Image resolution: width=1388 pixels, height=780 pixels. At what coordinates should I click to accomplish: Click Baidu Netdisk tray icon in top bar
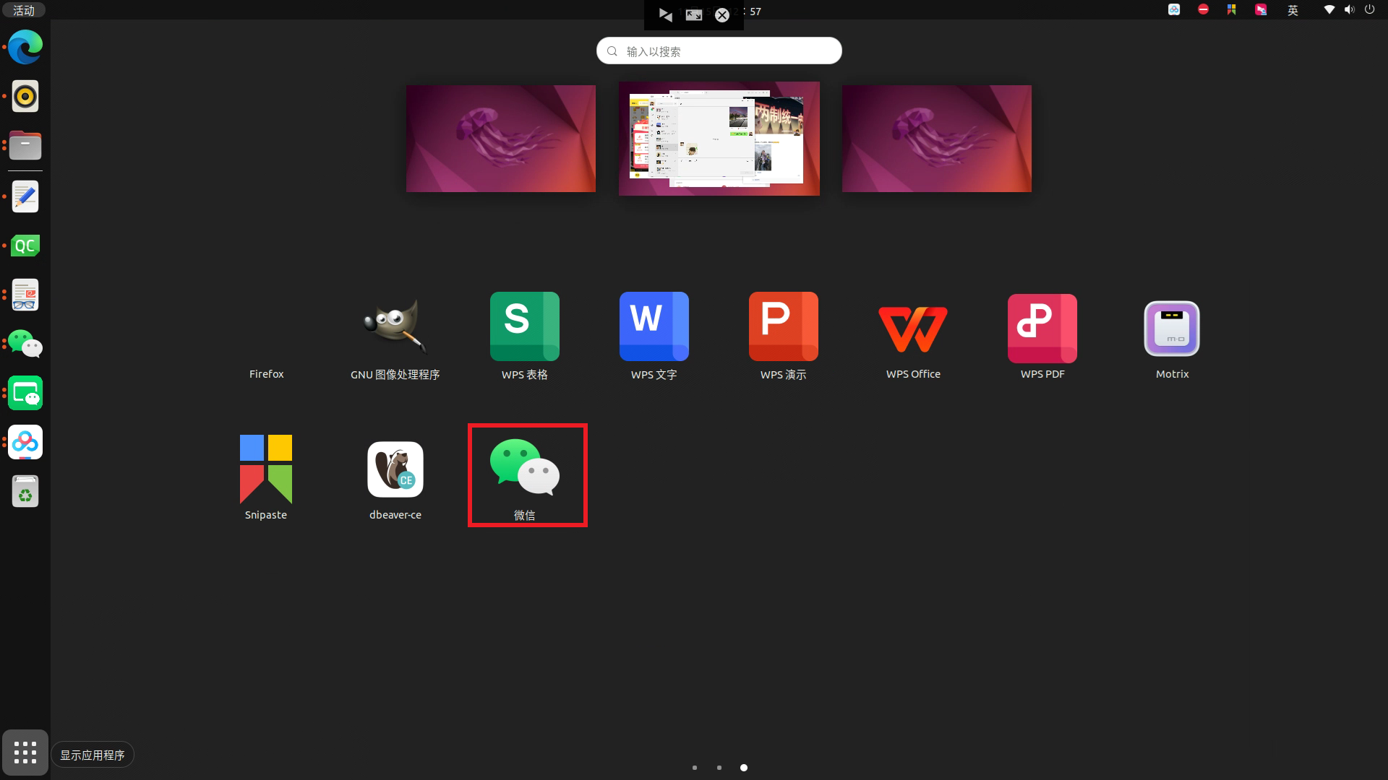pyautogui.click(x=1174, y=9)
